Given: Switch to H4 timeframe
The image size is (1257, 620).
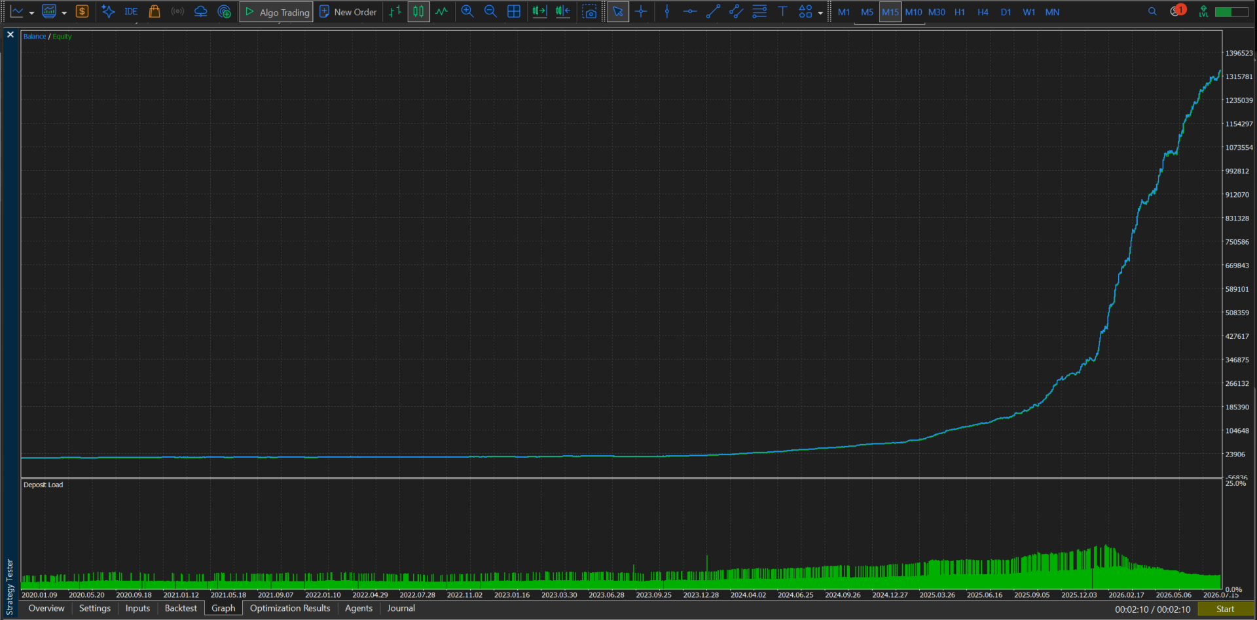Looking at the screenshot, I should tap(983, 12).
